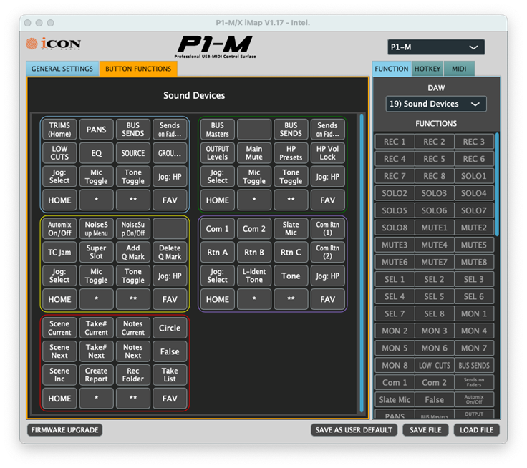527x468 pixels.
Task: Click the Rtn A button
Action: tap(218, 253)
